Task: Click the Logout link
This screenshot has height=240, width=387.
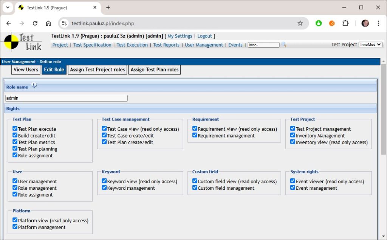Action: pyautogui.click(x=204, y=36)
